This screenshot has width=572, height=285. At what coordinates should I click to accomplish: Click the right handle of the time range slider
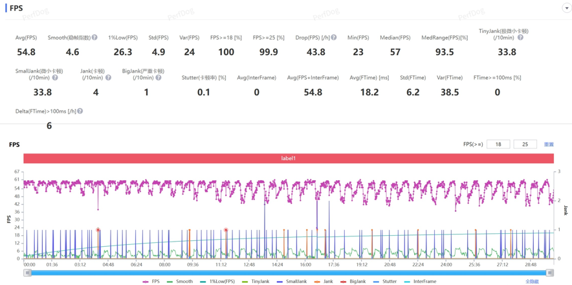[x=550, y=273]
